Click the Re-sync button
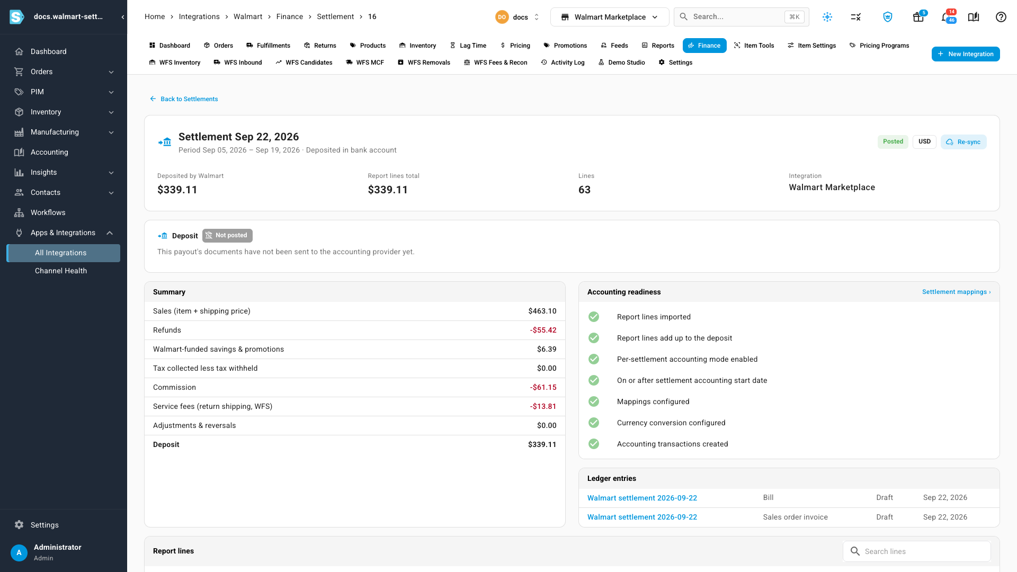 pos(964,142)
